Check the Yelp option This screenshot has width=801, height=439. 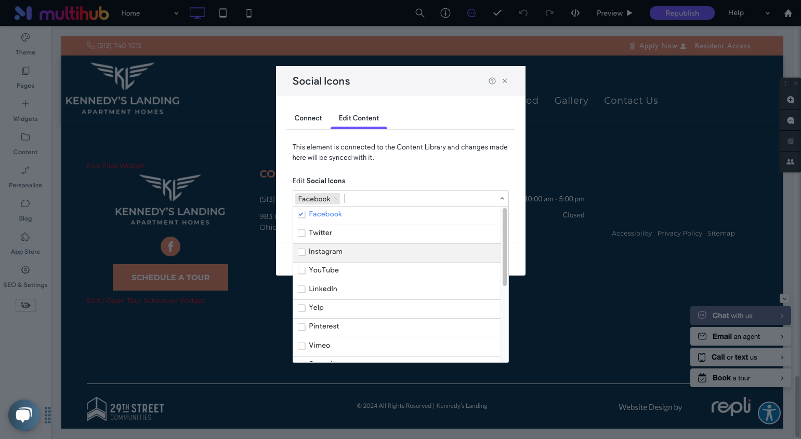pyautogui.click(x=301, y=308)
